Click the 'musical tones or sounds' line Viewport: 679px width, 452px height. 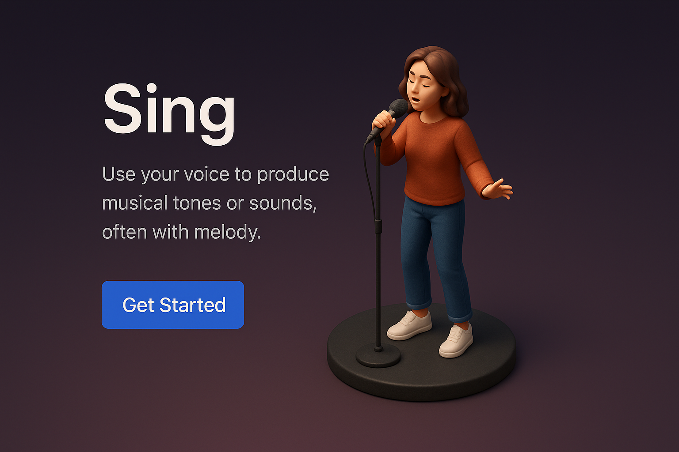coord(209,203)
